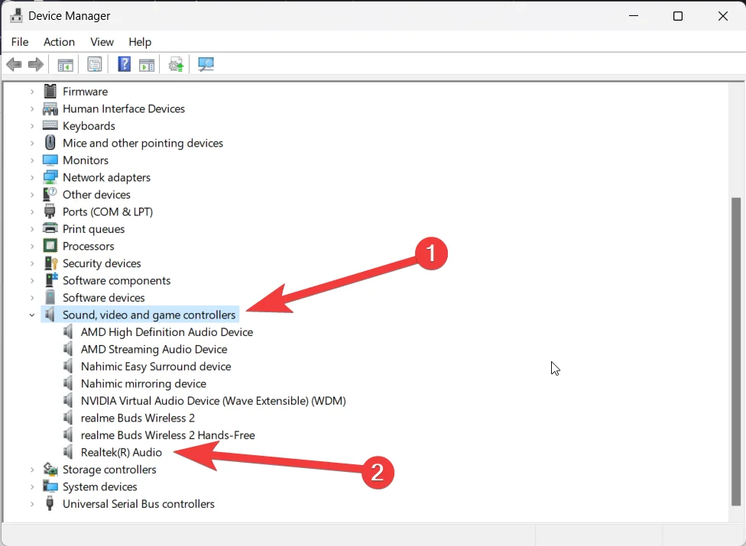
Task: Click the Forward arrow in the toolbar
Action: [36, 64]
